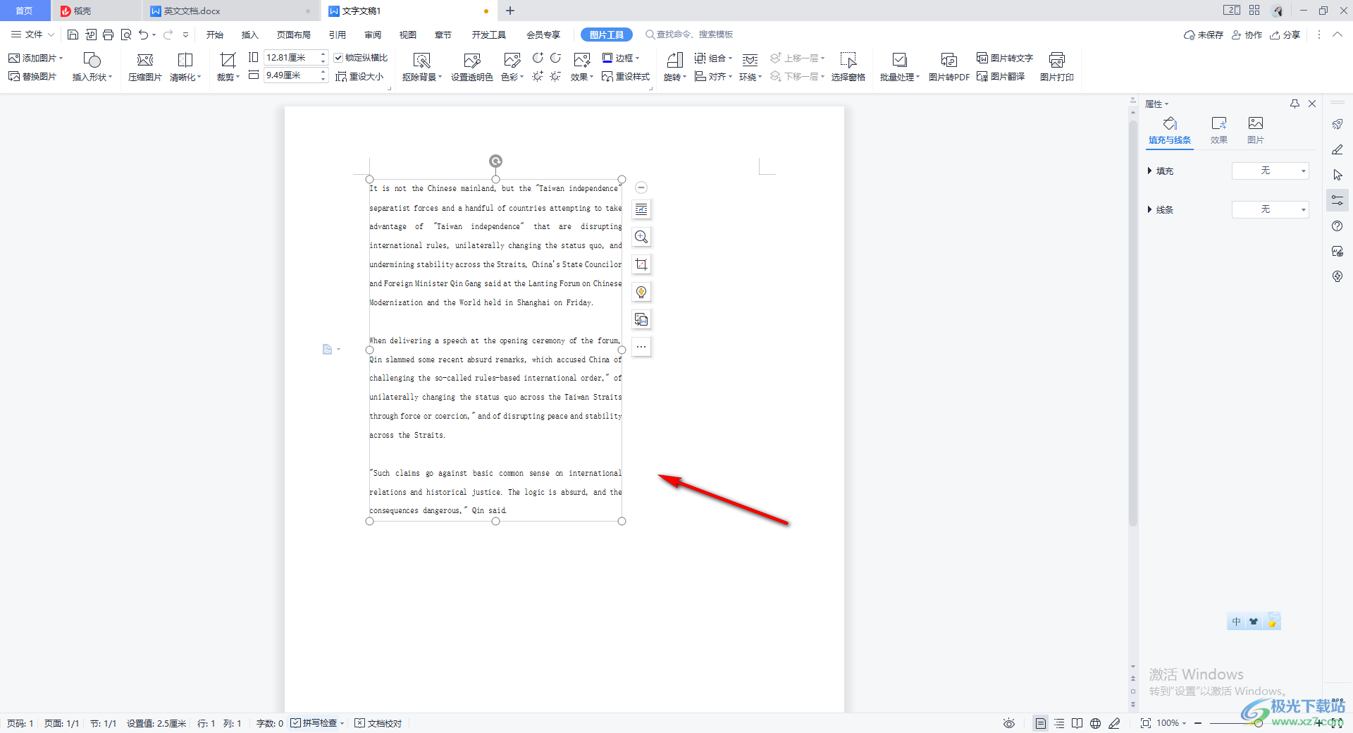This screenshot has width=1353, height=733.
Task: Click Picture to PDF (图片转PDF)
Action: tap(949, 67)
